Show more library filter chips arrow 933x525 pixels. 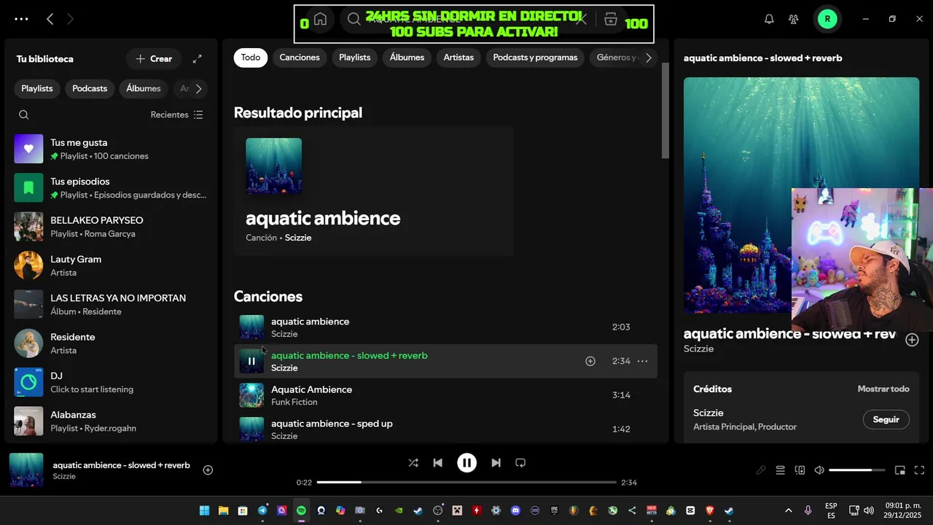[x=198, y=89]
